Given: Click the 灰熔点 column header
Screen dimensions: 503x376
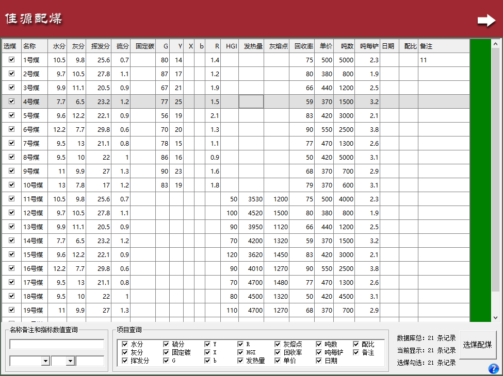Looking at the screenshot, I should pos(277,46).
